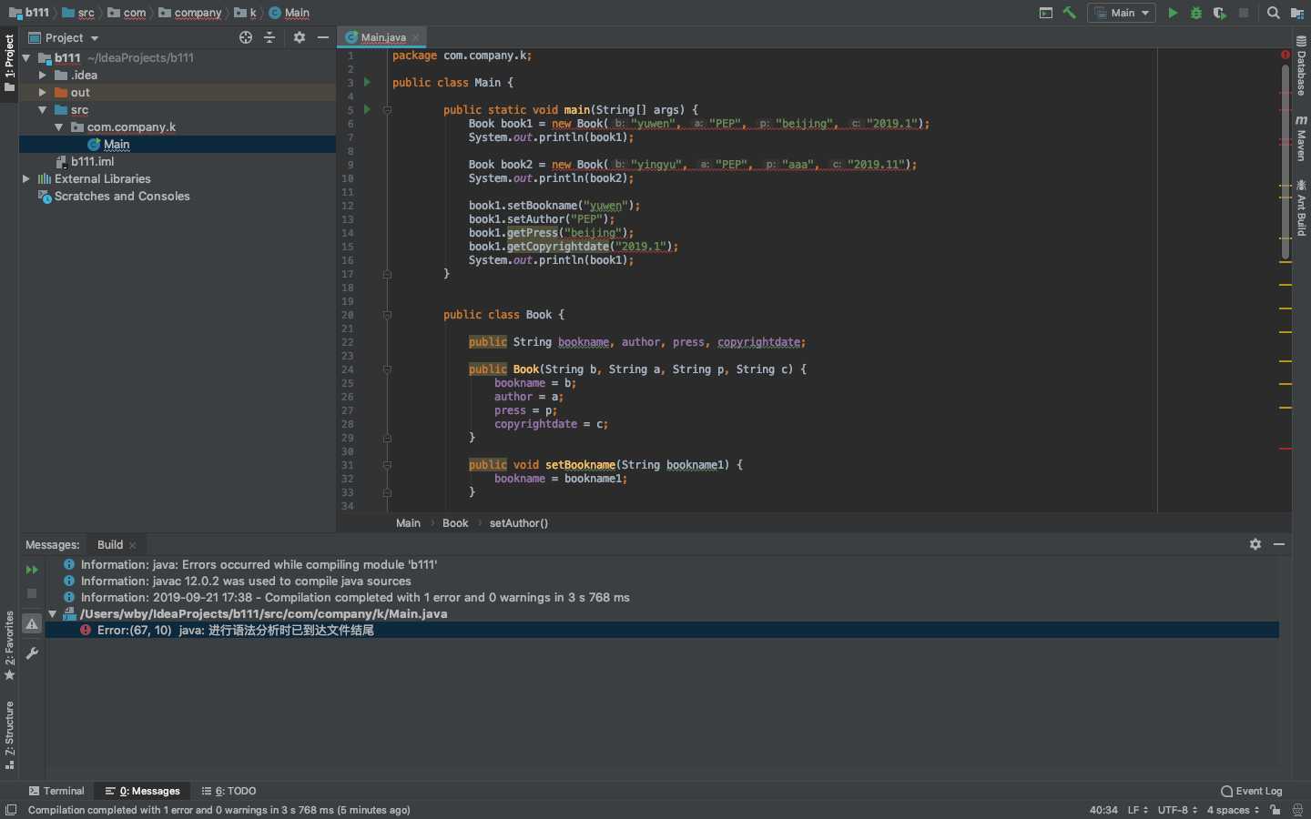Screen dimensions: 1311x819
Task: Click the layout icon left of build hammer
Action: click(1046, 13)
